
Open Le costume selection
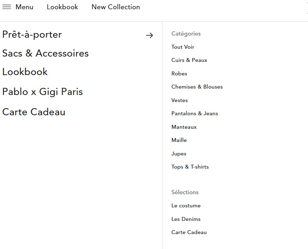(186, 206)
